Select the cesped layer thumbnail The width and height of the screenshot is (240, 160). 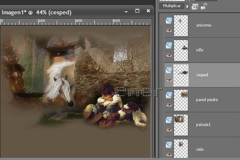tap(181, 75)
